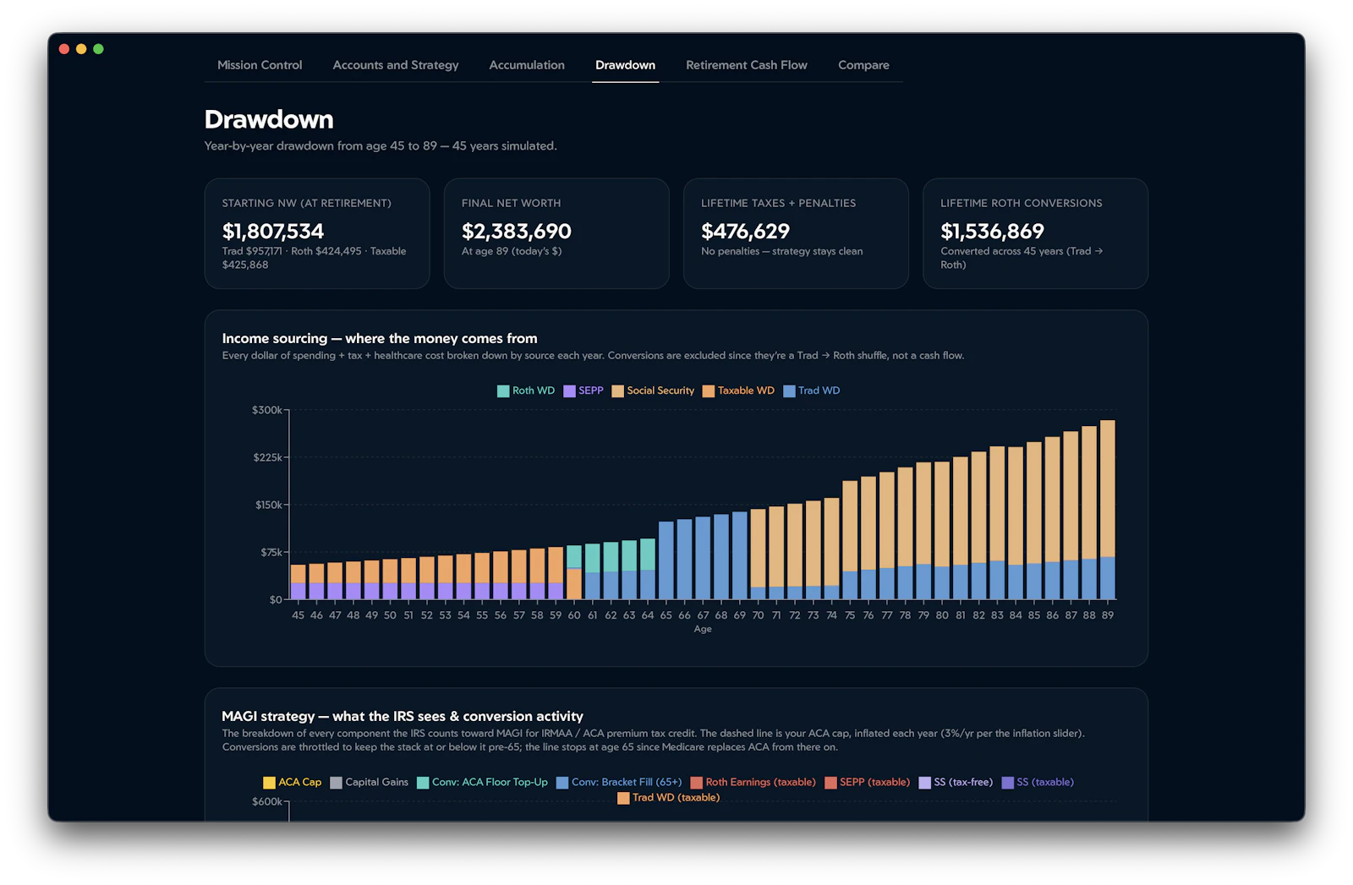Click the Conv: ACA Floor Top-Up legend swatch

tap(423, 783)
